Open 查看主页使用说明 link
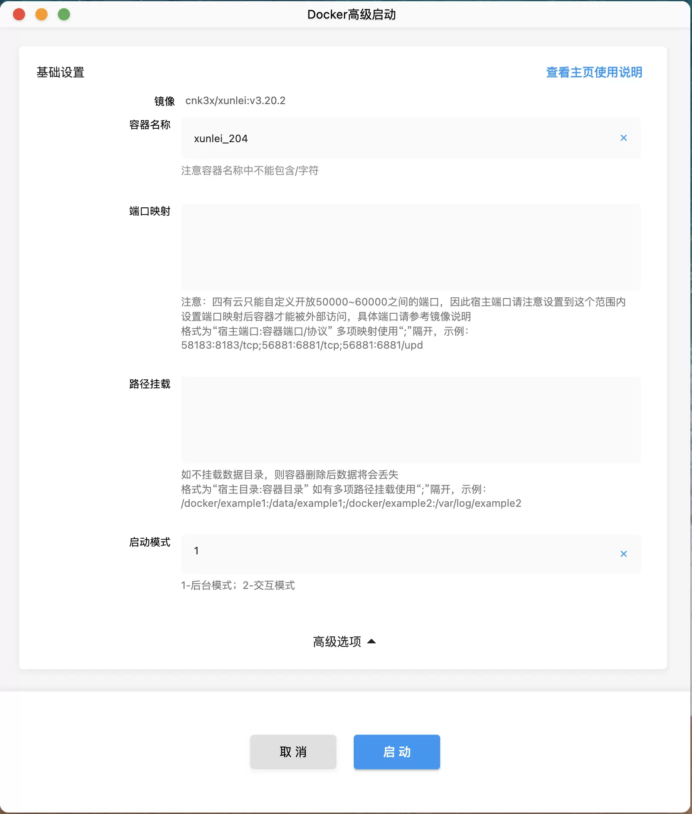Screen dimensions: 692x814 [594, 72]
